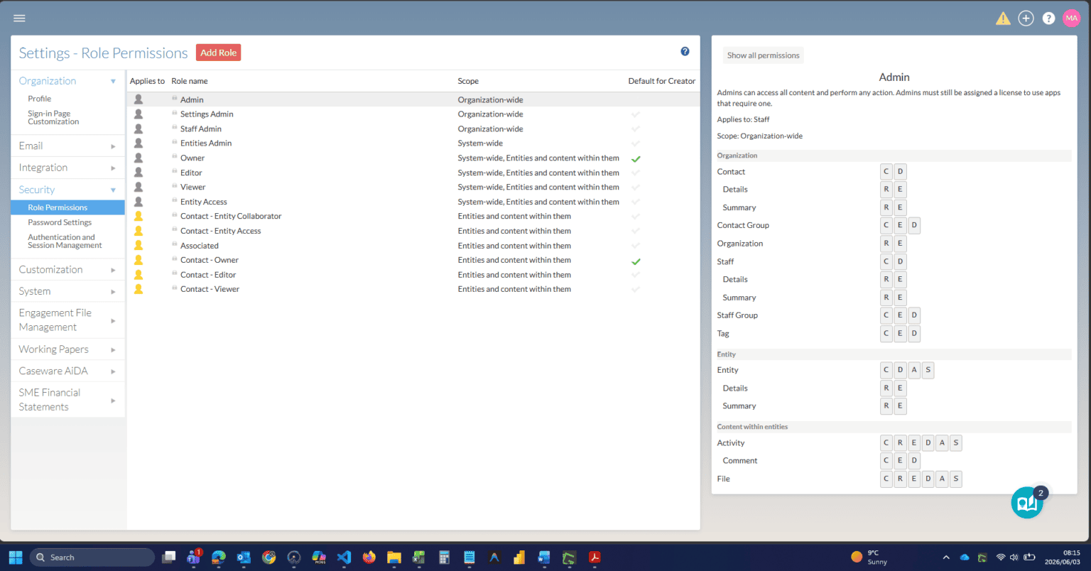
Task: Click the yellow warning triangle icon
Action: click(x=1003, y=18)
